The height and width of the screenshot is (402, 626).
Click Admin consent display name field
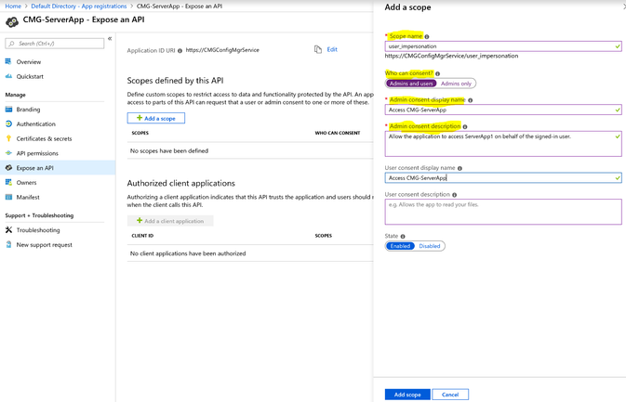503,110
